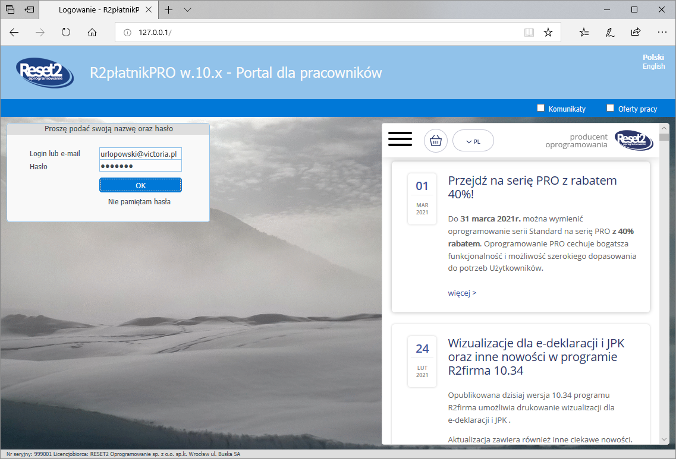The width and height of the screenshot is (676, 459).
Task: Switch the language to Polski
Action: pyautogui.click(x=653, y=57)
